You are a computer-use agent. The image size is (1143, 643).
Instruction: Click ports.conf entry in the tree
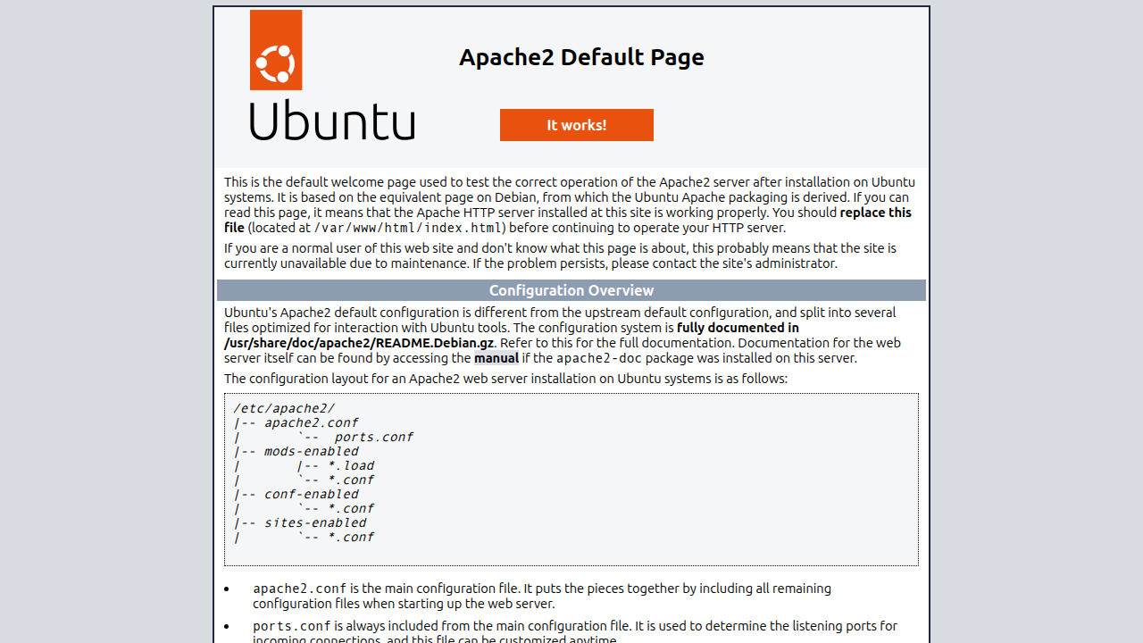coord(374,437)
